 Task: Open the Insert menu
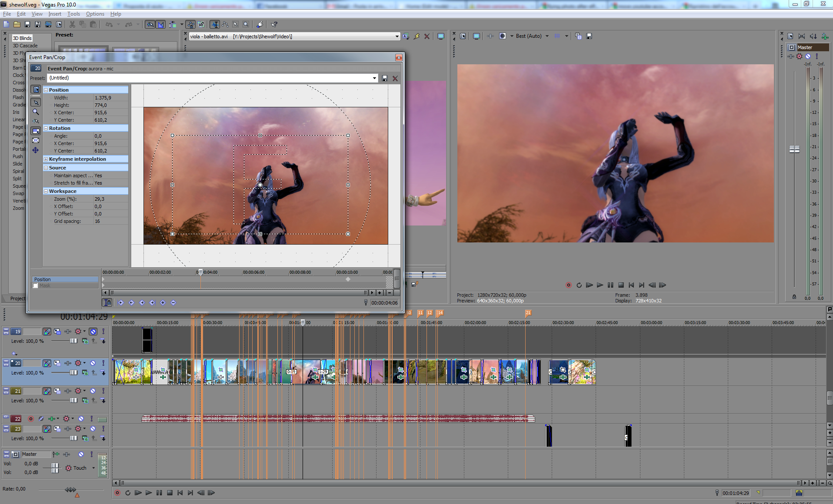point(55,14)
